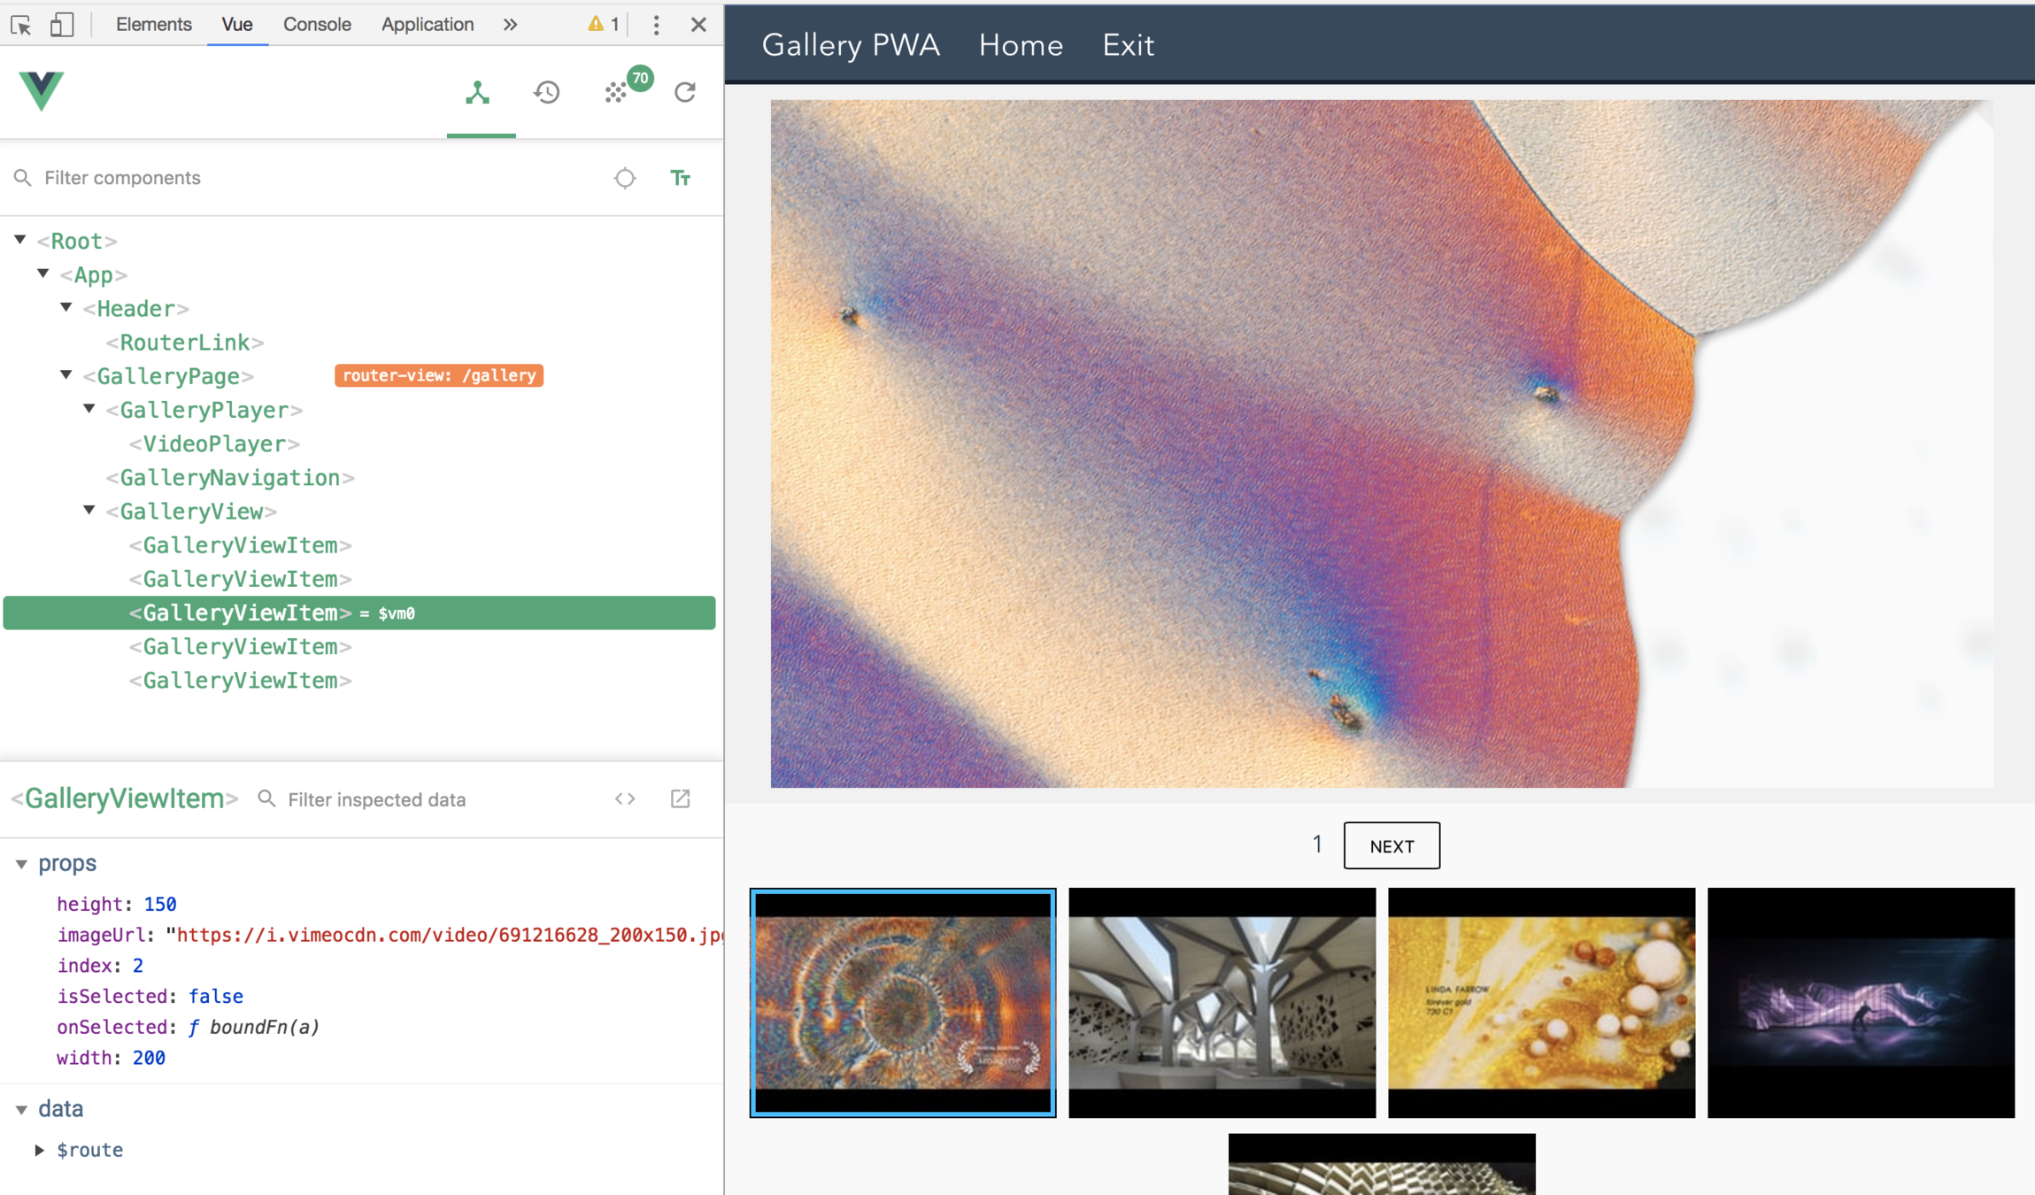Viewport: 2035px width, 1195px height.
Task: Click the open in editor icon
Action: 680,798
